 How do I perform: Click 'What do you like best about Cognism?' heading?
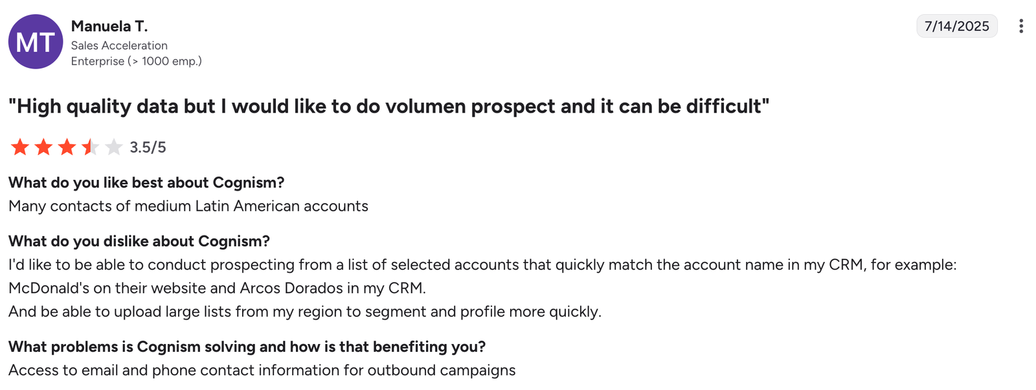click(146, 182)
